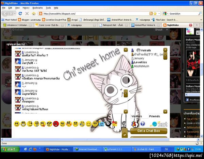Screen dimensions: 204x159
Task: Click the chat messages scroll-up arrow
Action: point(126,50)
